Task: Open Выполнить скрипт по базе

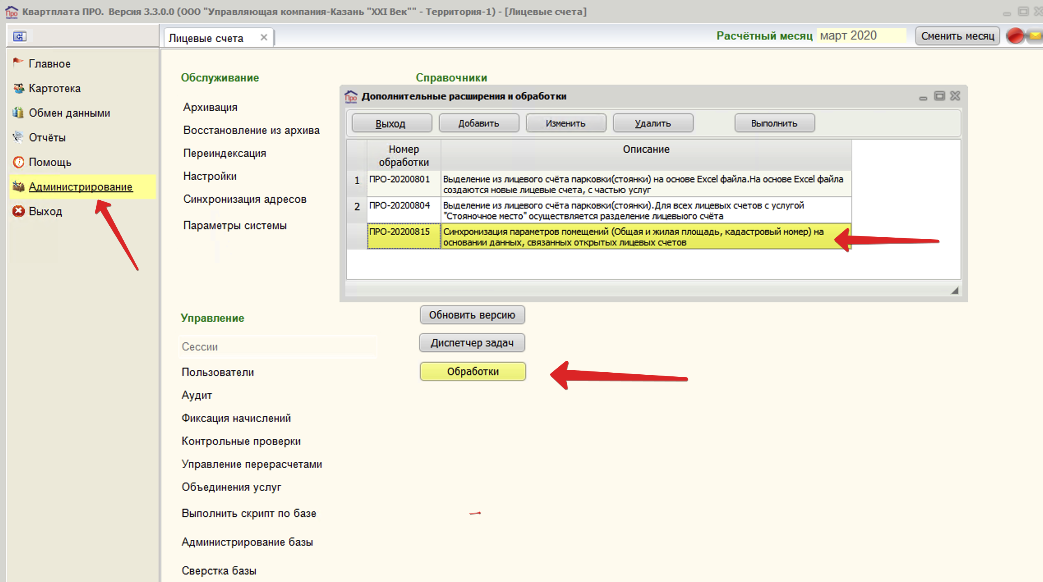Action: (249, 513)
